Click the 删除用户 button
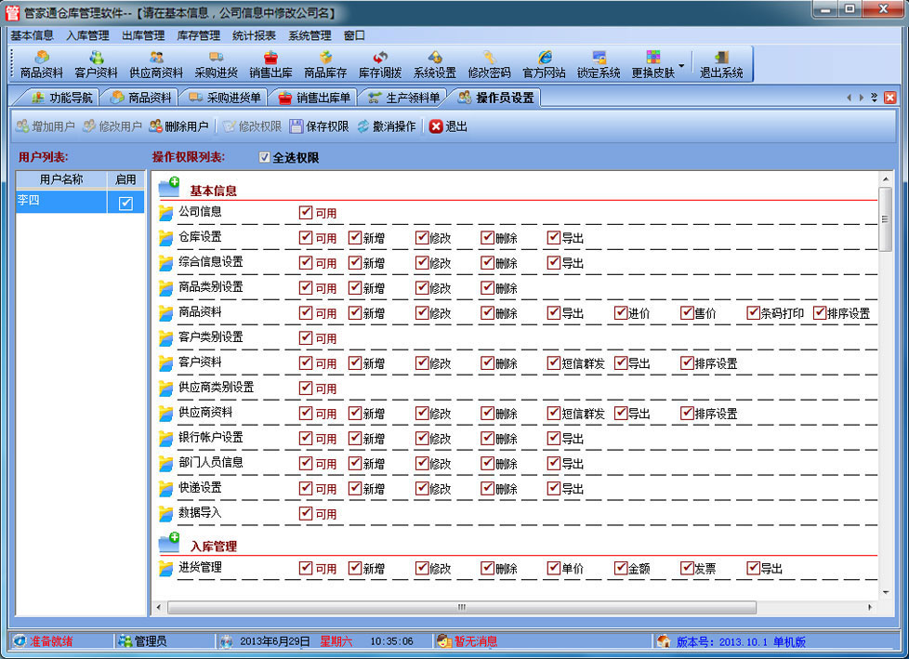The height and width of the screenshot is (659, 909). (178, 126)
